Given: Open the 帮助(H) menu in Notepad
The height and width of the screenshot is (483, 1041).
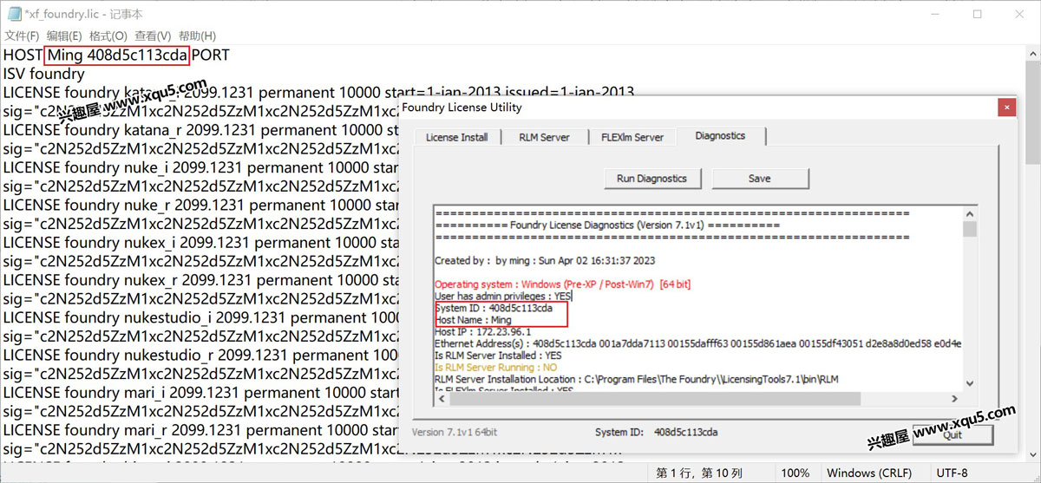Looking at the screenshot, I should 197,36.
